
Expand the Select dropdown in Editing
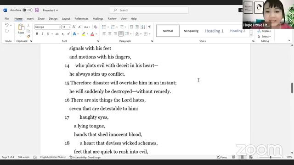click(264, 37)
